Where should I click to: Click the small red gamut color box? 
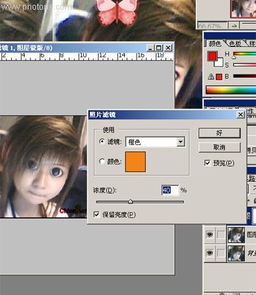coord(219,77)
